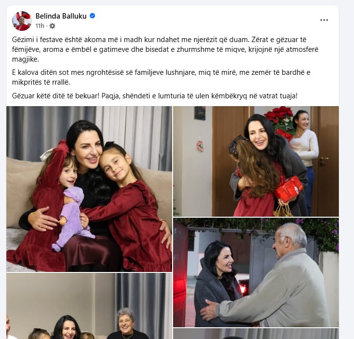This screenshot has height=339, width=354.
Task: Open Belinda Balluku's profile picture
Action: [x=22, y=21]
